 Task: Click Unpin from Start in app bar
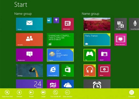(7, 94)
